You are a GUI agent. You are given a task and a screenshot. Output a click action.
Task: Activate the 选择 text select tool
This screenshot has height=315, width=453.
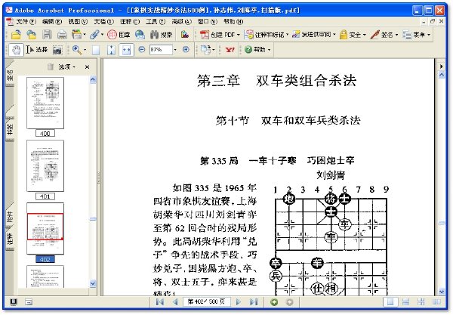click(36, 50)
